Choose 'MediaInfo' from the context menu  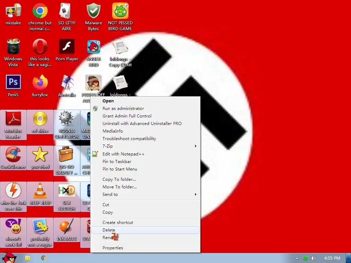pyautogui.click(x=145, y=131)
